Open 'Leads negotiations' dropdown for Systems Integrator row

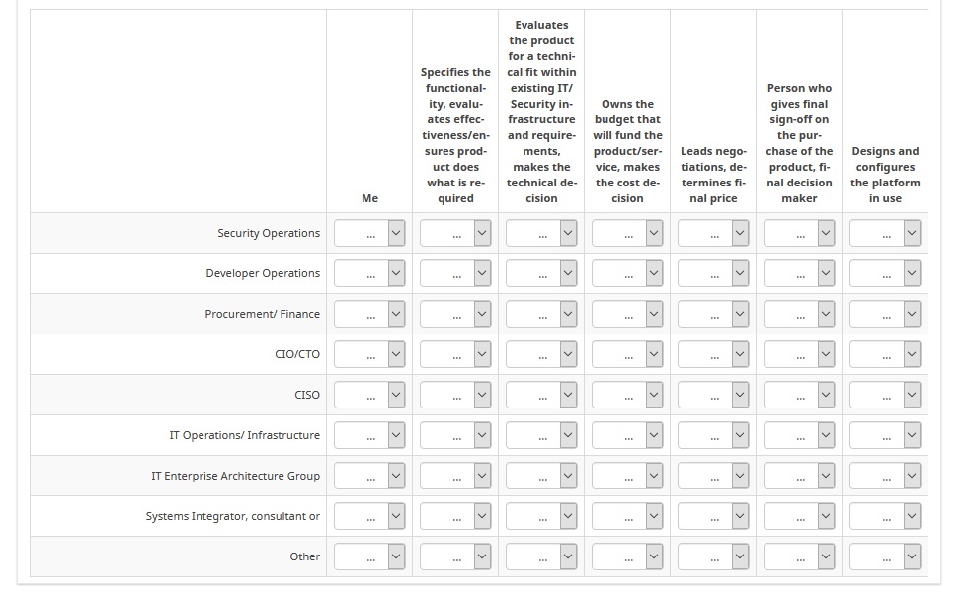click(x=713, y=516)
